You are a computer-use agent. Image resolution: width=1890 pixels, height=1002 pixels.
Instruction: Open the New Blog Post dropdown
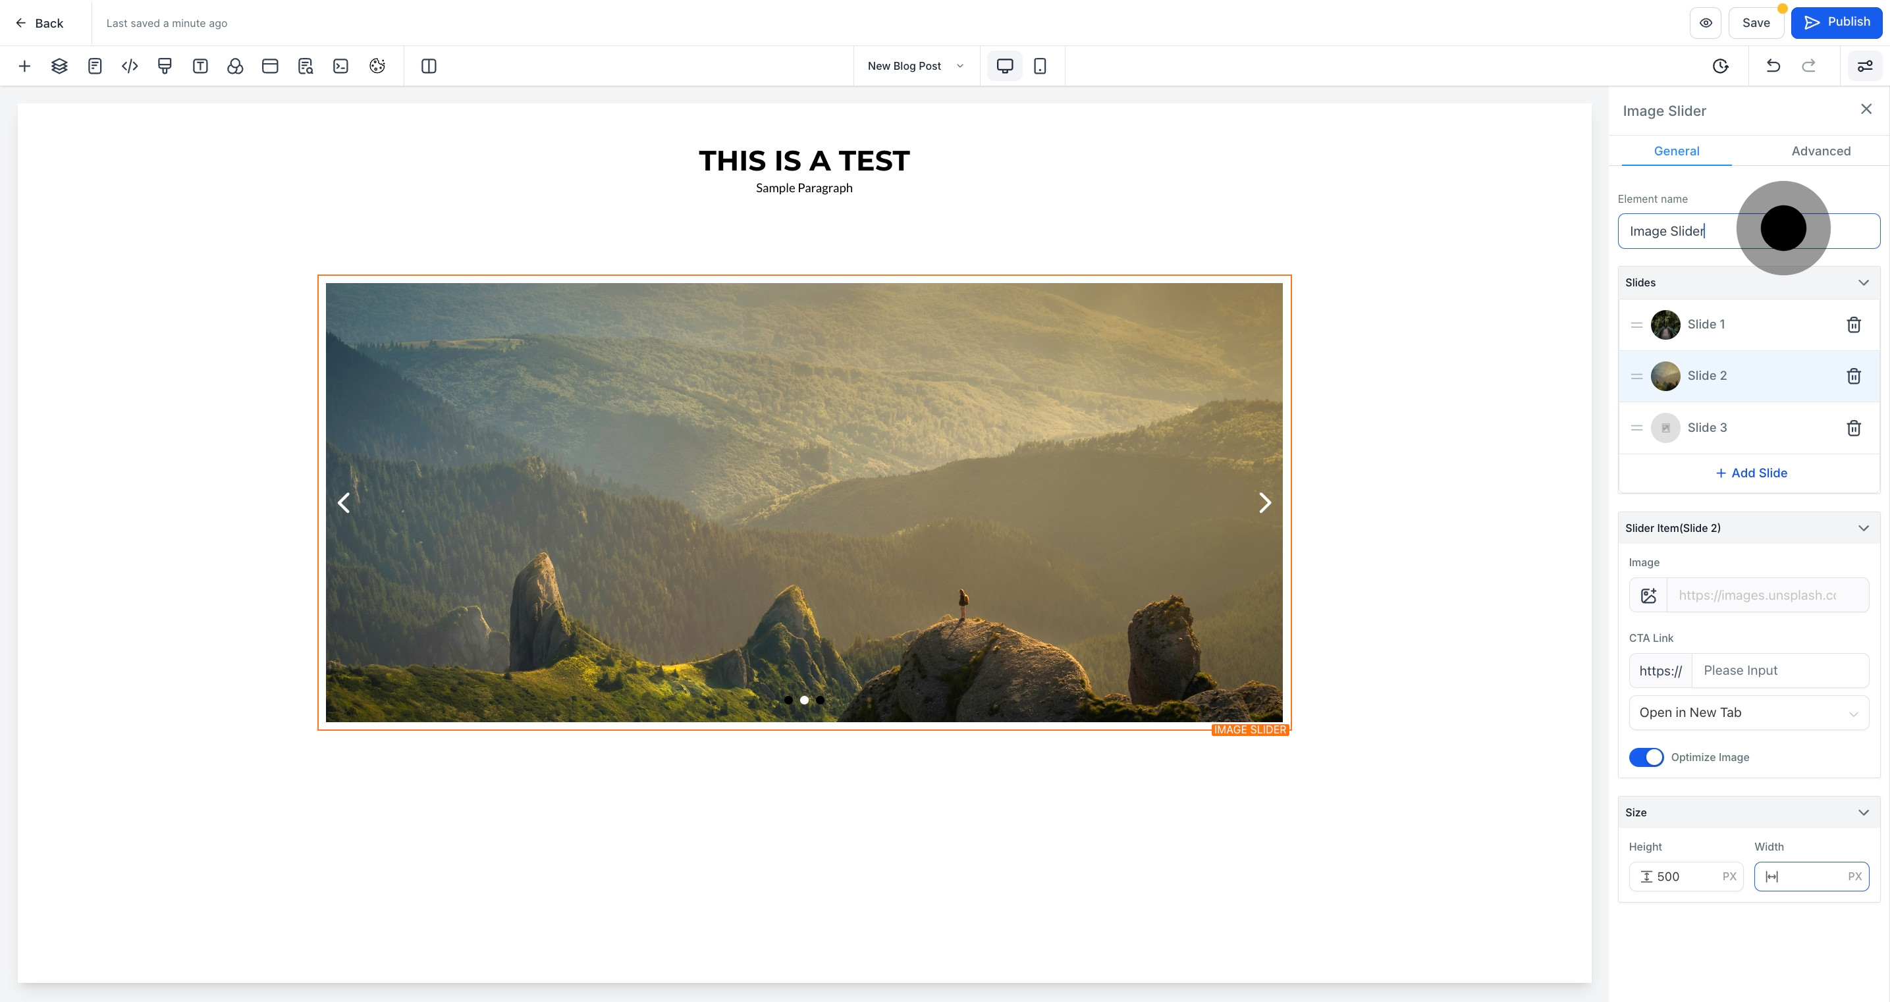click(915, 66)
